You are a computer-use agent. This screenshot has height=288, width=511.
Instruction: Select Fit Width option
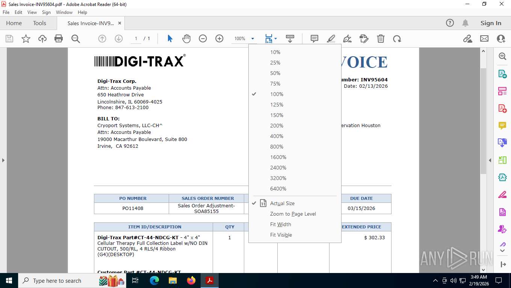coord(295,224)
